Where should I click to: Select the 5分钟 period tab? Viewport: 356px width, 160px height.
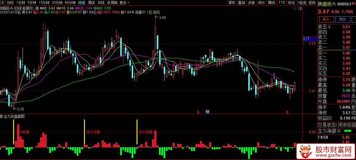[32, 3]
